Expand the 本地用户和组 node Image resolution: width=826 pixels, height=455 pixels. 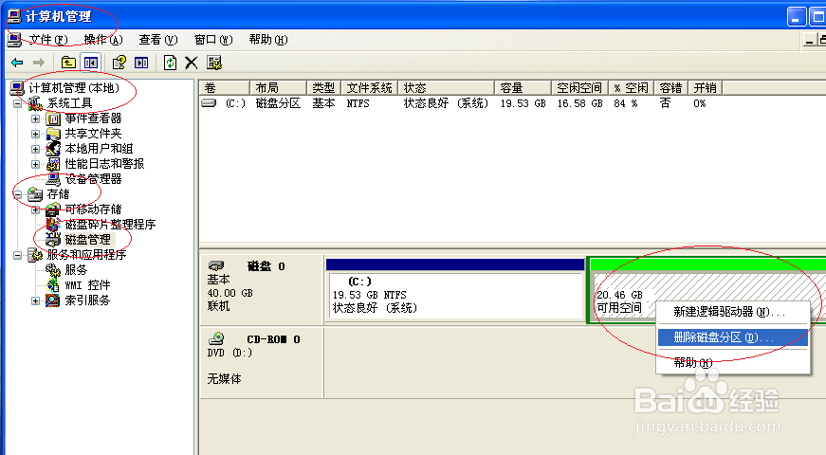[x=35, y=149]
